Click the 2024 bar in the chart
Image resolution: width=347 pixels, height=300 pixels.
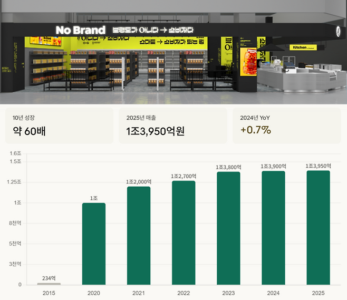click(x=274, y=228)
